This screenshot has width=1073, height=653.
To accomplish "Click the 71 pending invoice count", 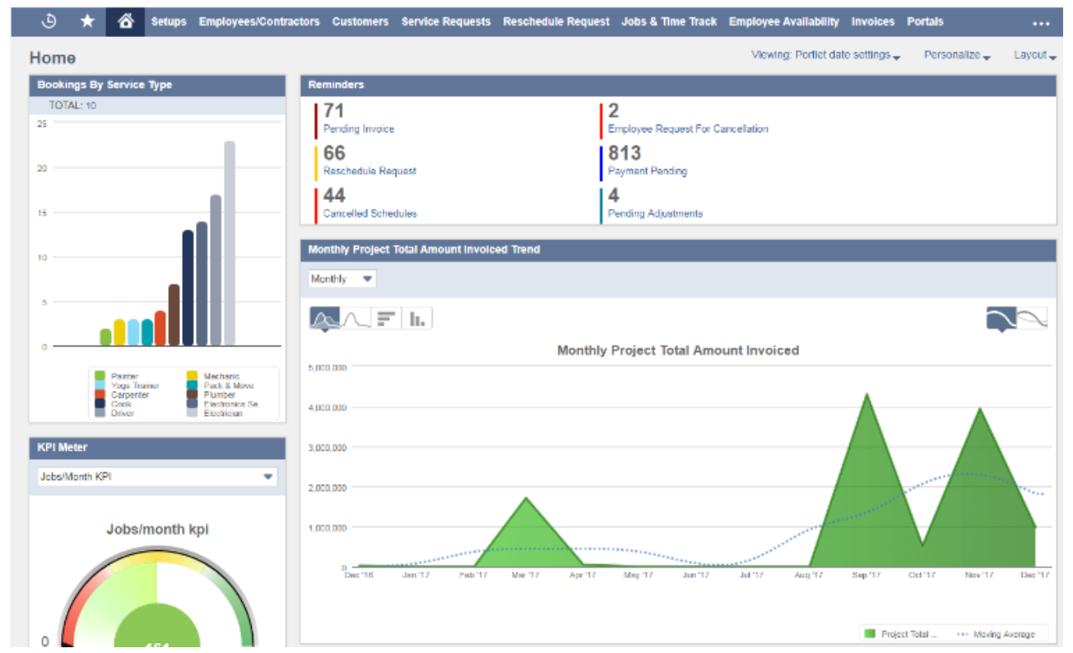I will coord(334,111).
